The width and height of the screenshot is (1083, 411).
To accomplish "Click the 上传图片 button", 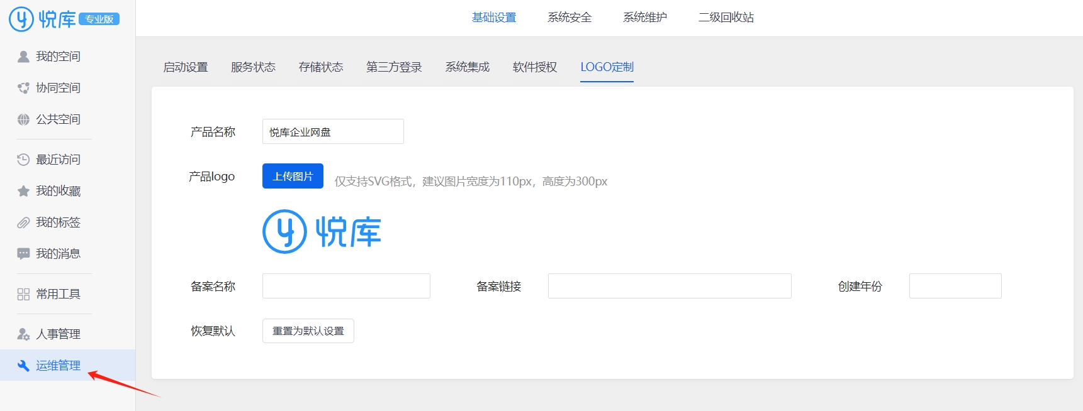I will pyautogui.click(x=293, y=176).
